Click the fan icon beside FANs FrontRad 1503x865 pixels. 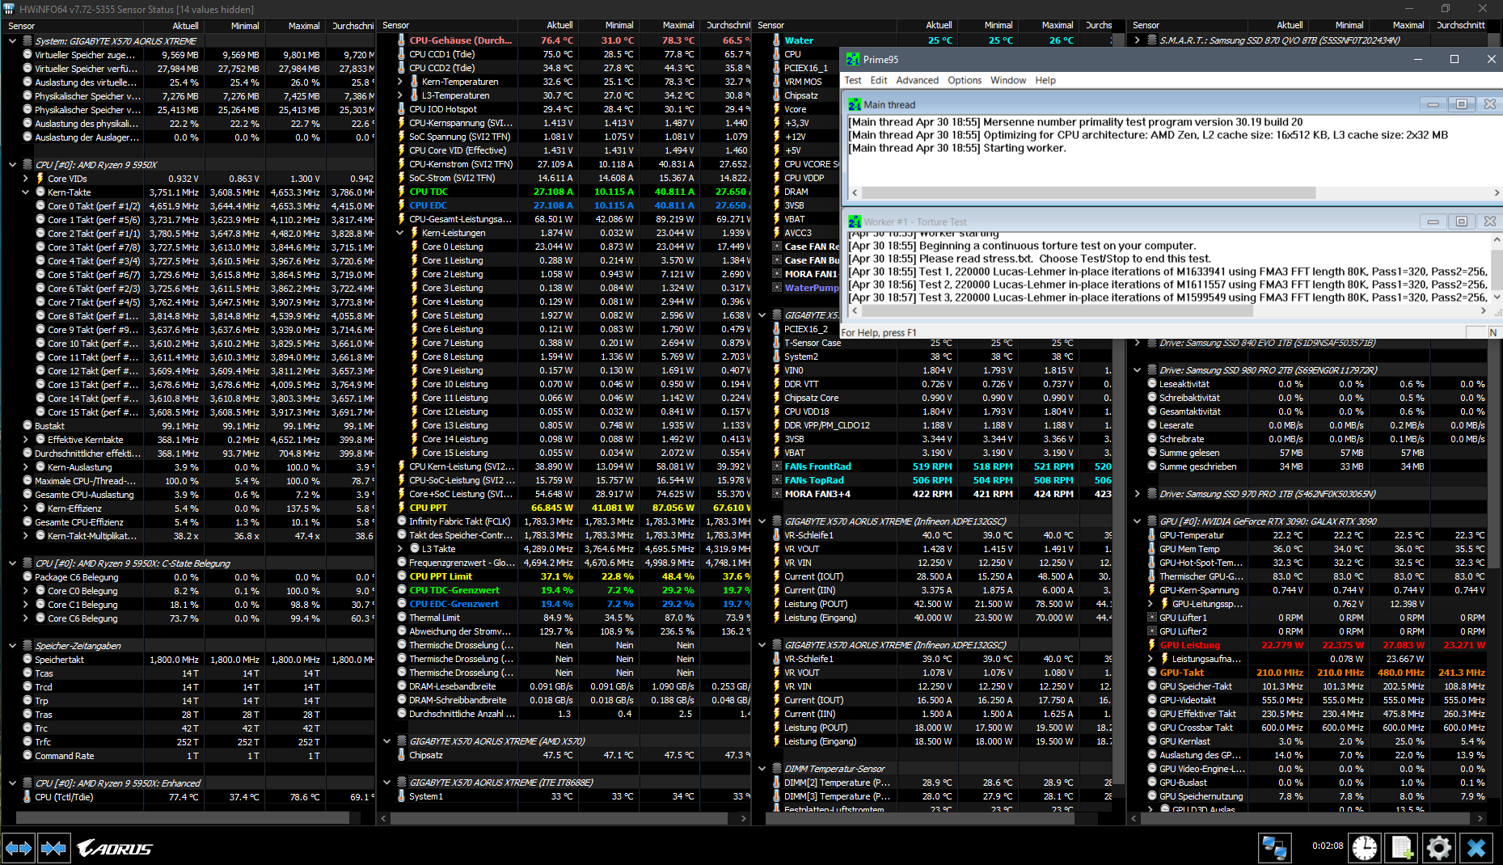(x=777, y=466)
